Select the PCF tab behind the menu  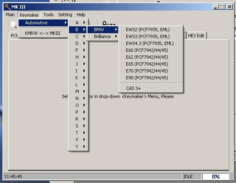(14, 36)
